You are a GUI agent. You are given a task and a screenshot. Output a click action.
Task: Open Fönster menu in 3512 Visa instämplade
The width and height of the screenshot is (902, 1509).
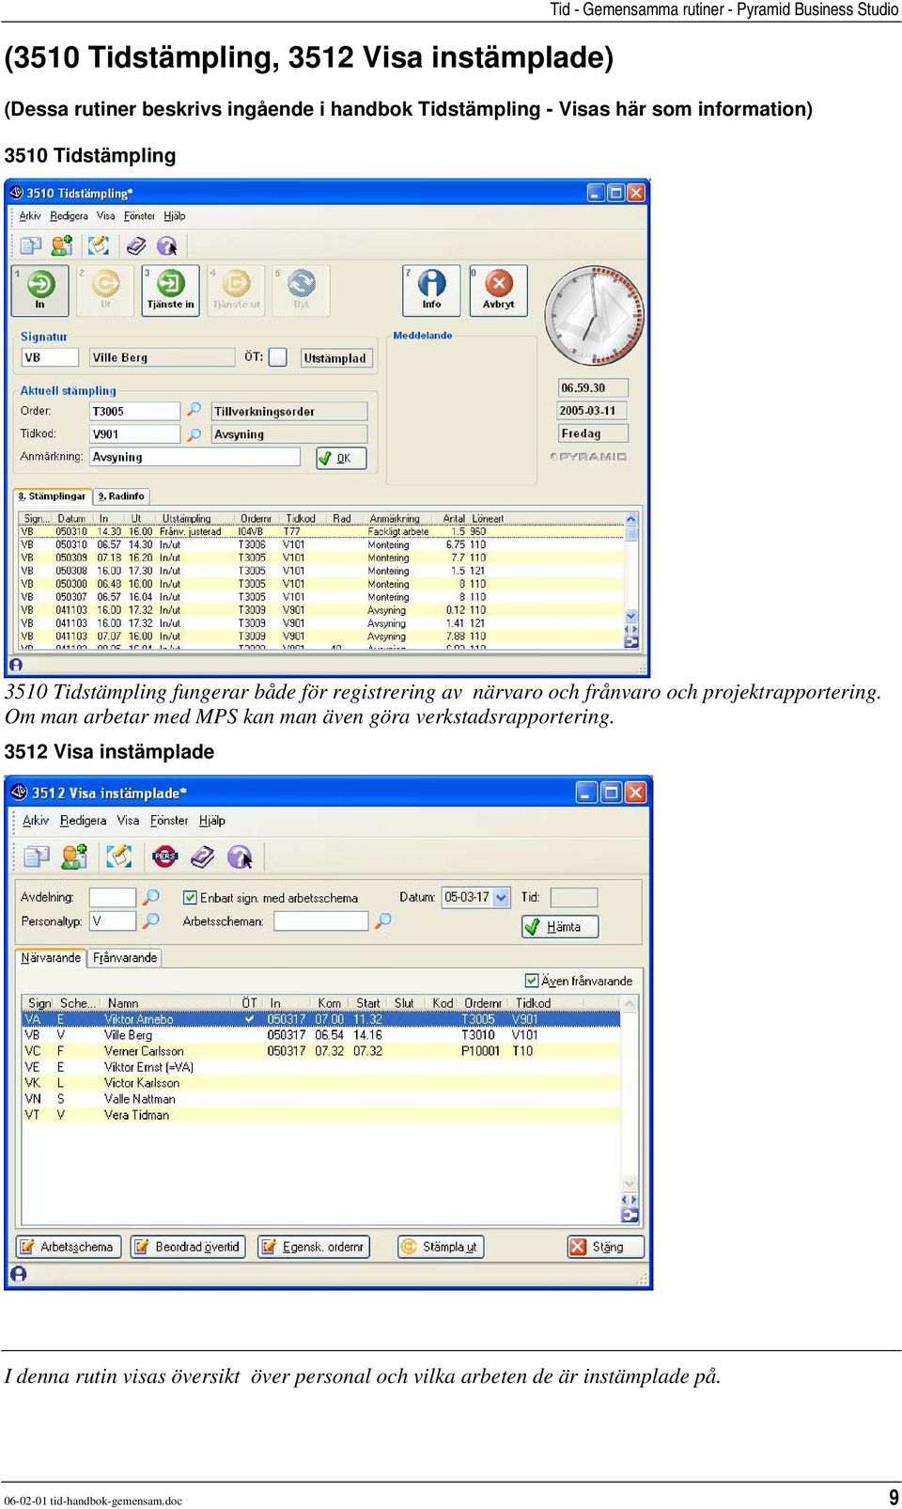coord(169,821)
